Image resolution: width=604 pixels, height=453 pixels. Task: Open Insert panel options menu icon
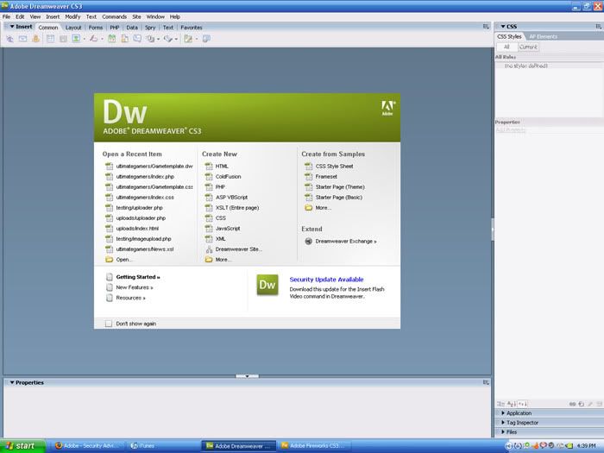[486, 27]
